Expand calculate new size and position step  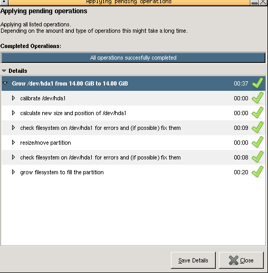[13, 113]
